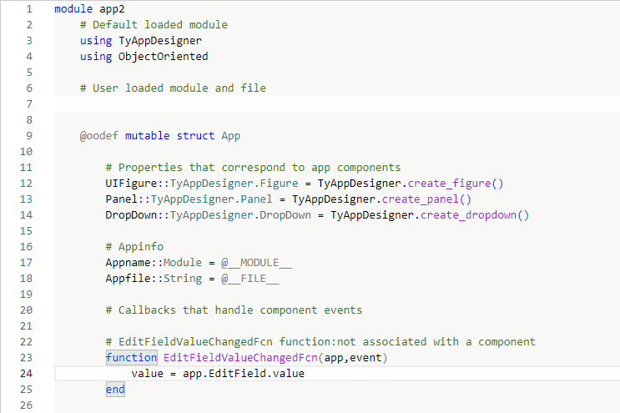Click the highlighted 'end' keyword on line 25
This screenshot has height=413, width=620.
(115, 390)
